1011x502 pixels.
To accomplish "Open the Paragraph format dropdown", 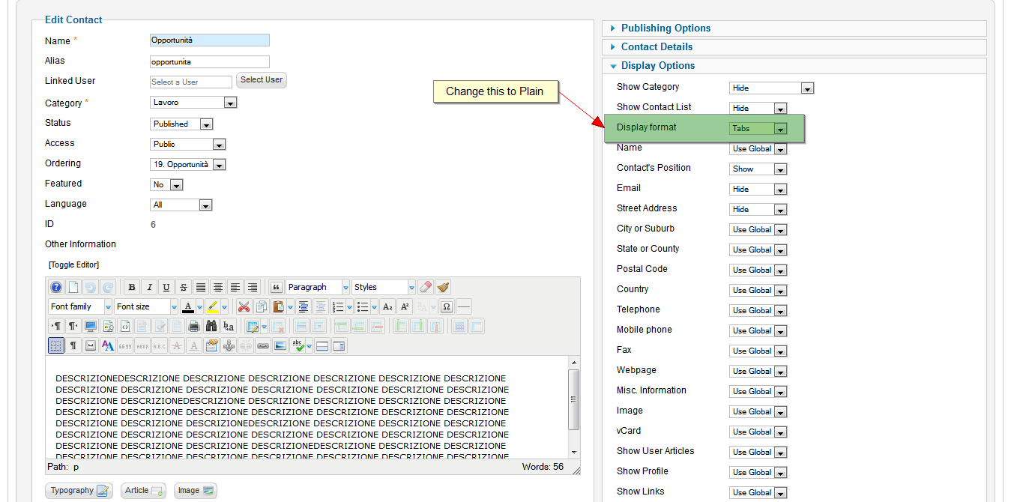I will [318, 287].
